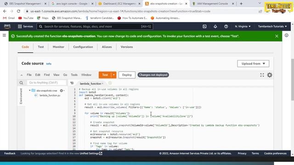Image resolution: width=294 pixels, height=165 pixels.
Task: Open Unified Settings external link
Action: point(91,154)
